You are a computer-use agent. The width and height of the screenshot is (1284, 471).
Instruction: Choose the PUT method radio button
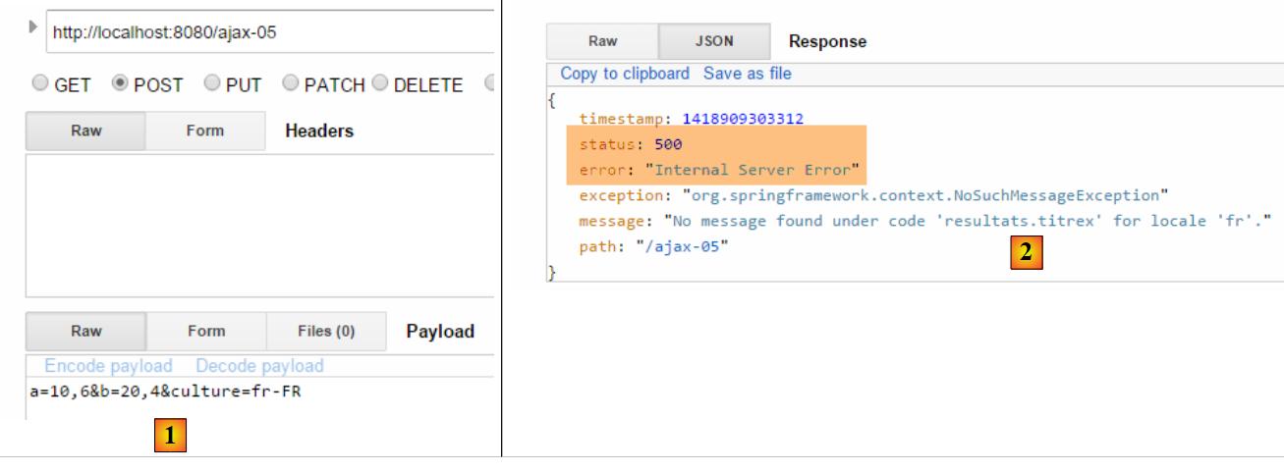[x=212, y=84]
